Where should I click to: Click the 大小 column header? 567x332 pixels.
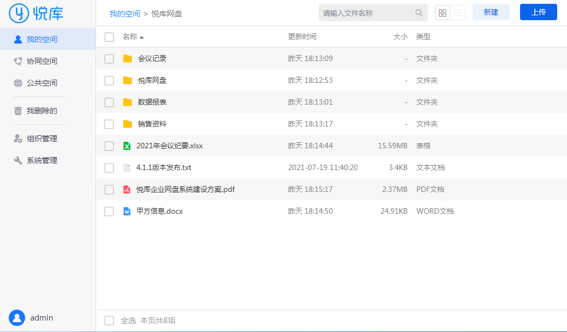(401, 37)
